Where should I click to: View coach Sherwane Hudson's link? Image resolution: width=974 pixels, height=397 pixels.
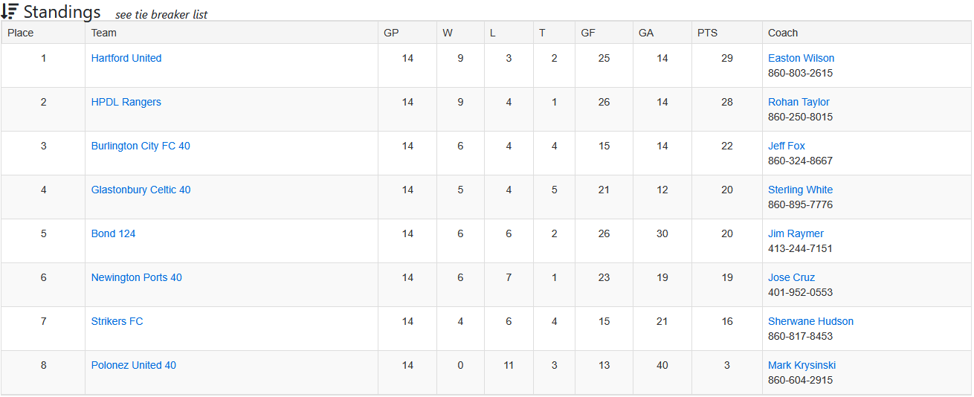(810, 321)
